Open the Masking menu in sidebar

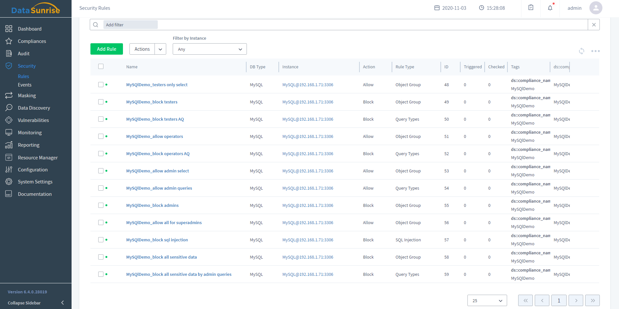point(27,96)
